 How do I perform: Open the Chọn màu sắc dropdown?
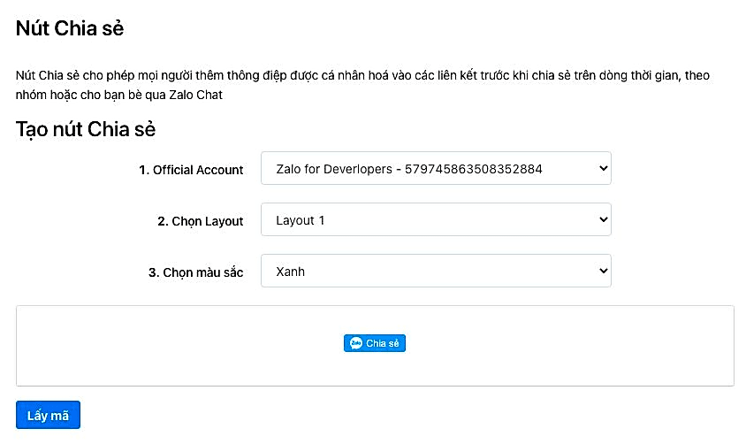436,272
